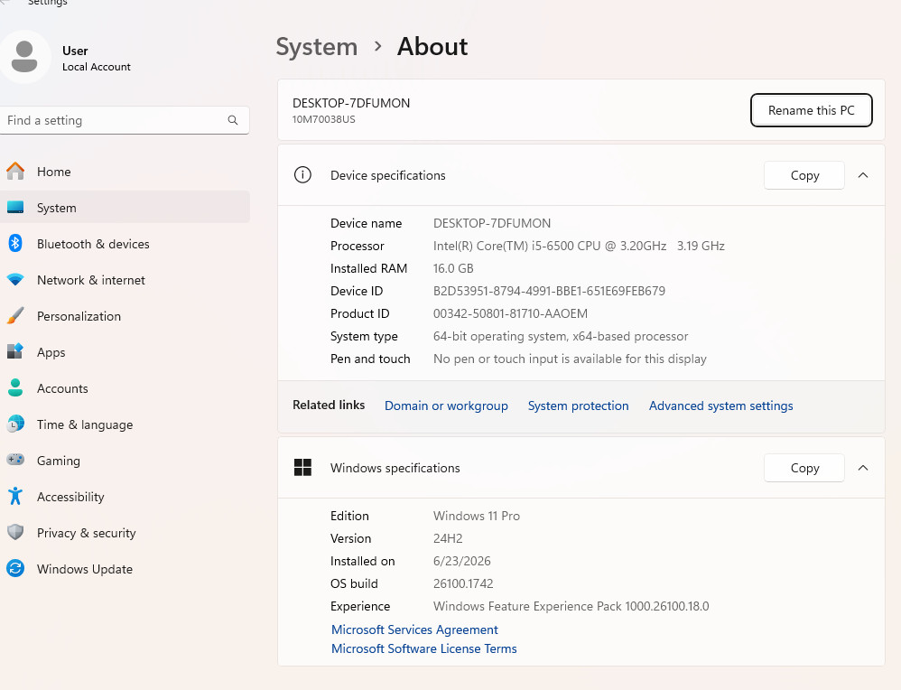Click the breadcrumb chevron after System
901x690 pixels.
(377, 46)
